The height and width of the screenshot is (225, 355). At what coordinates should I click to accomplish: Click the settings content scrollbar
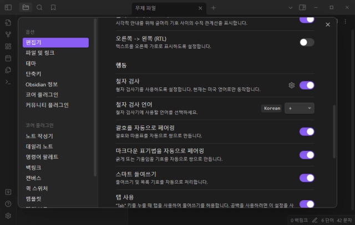click(334, 132)
